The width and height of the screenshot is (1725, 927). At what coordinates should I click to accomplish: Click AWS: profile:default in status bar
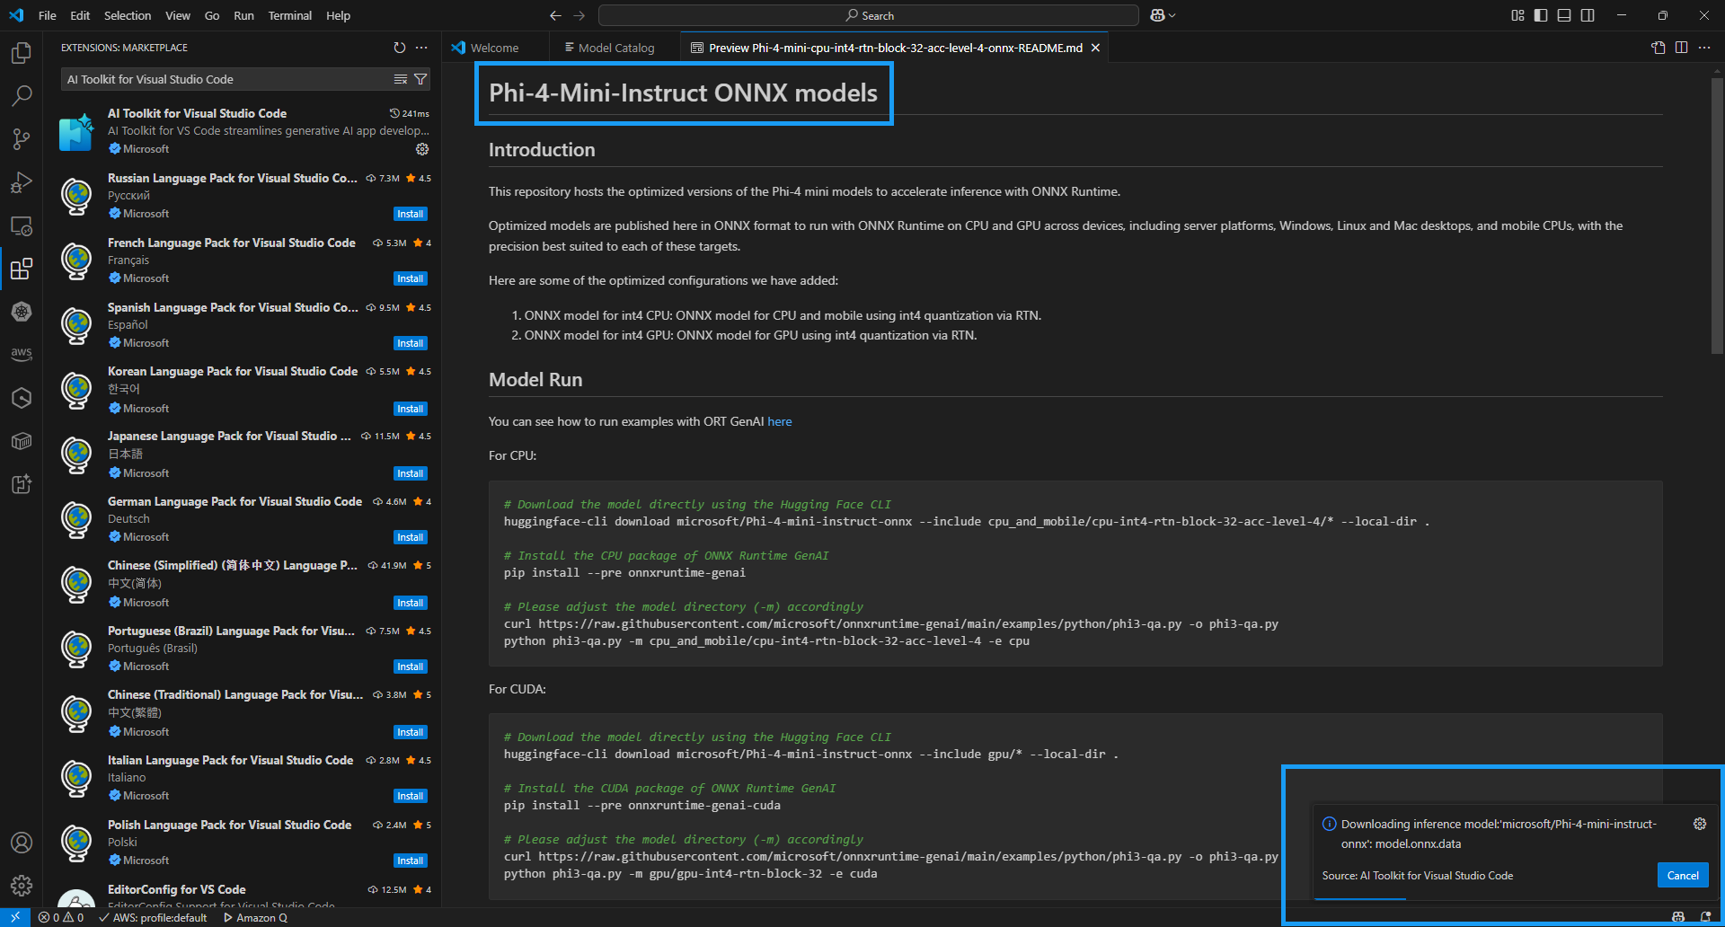point(153,918)
